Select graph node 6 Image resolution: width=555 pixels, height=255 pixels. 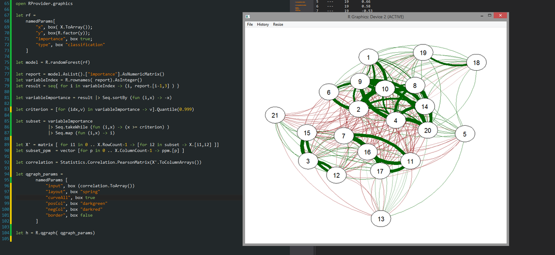pos(328,92)
